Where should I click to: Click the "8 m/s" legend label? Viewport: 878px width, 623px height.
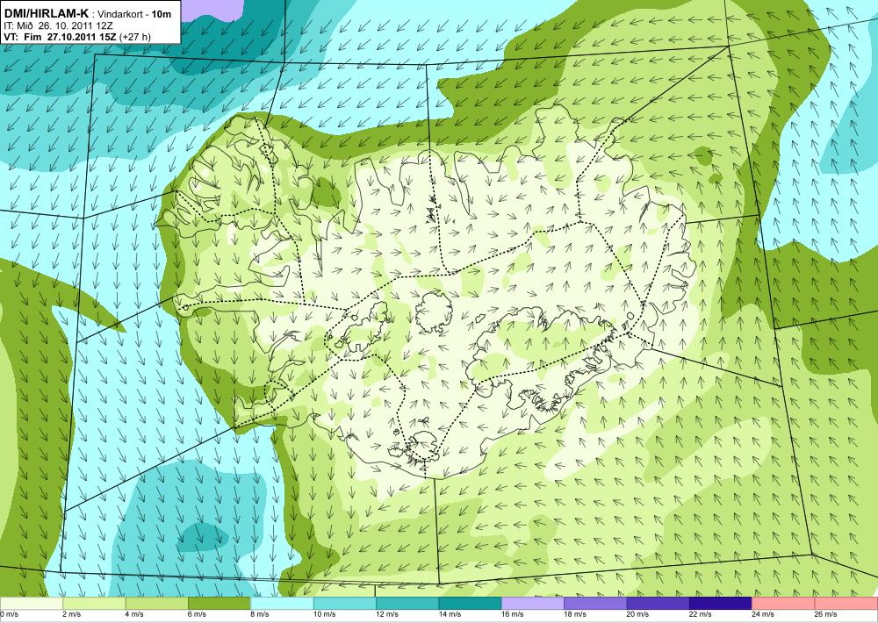[260, 614]
